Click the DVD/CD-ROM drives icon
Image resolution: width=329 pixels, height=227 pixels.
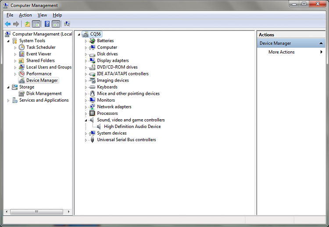(92, 67)
